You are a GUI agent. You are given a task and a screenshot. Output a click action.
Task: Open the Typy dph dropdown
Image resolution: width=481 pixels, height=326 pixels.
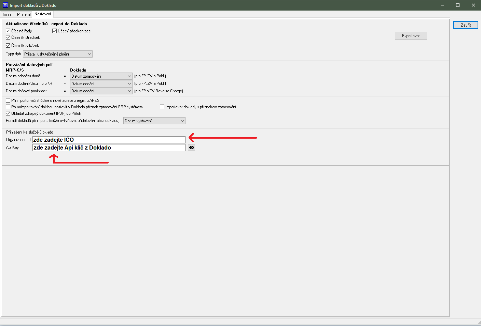(x=57, y=54)
